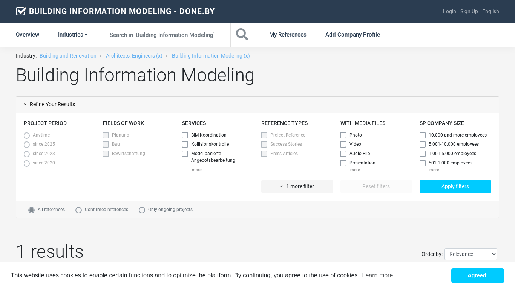Screen dimensions: 515x289
Task: Enable the Video media filter
Action: (343, 144)
